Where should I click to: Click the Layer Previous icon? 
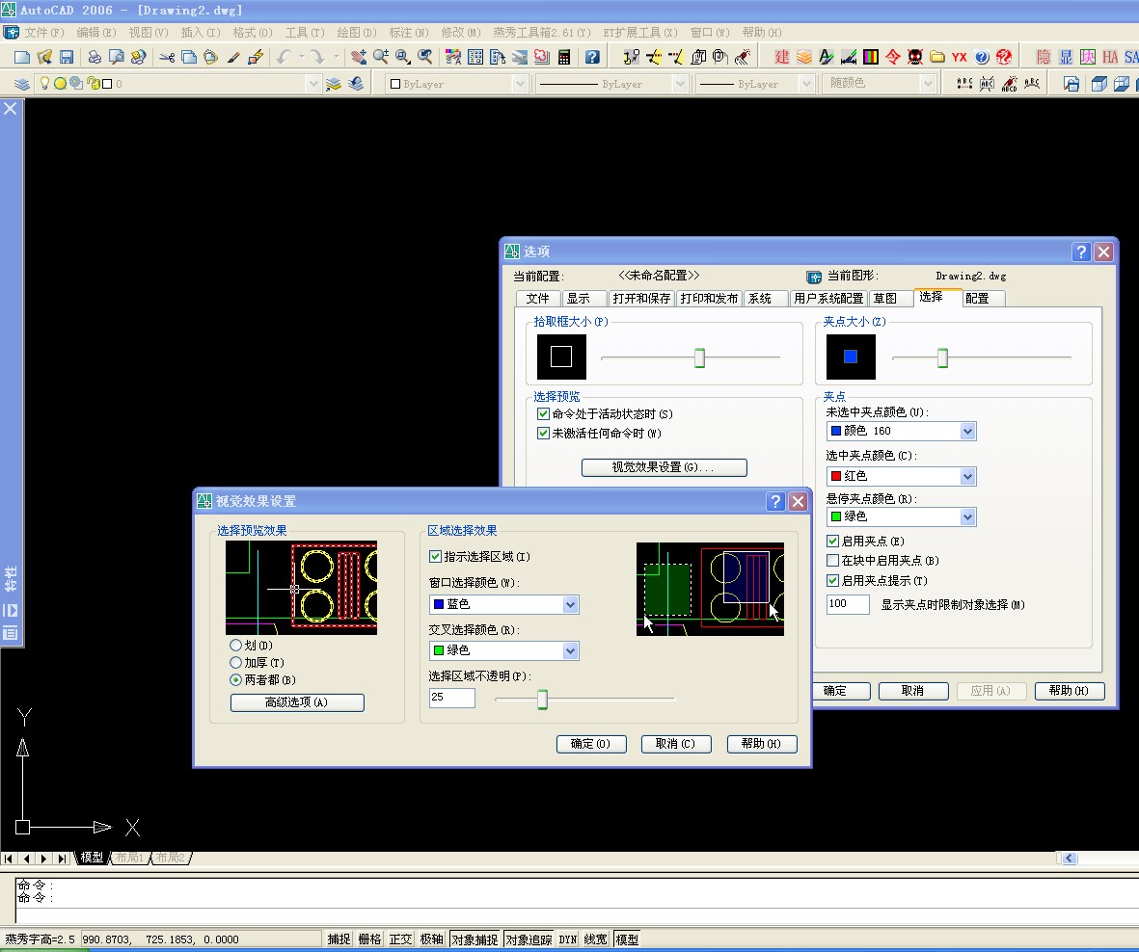pos(355,84)
